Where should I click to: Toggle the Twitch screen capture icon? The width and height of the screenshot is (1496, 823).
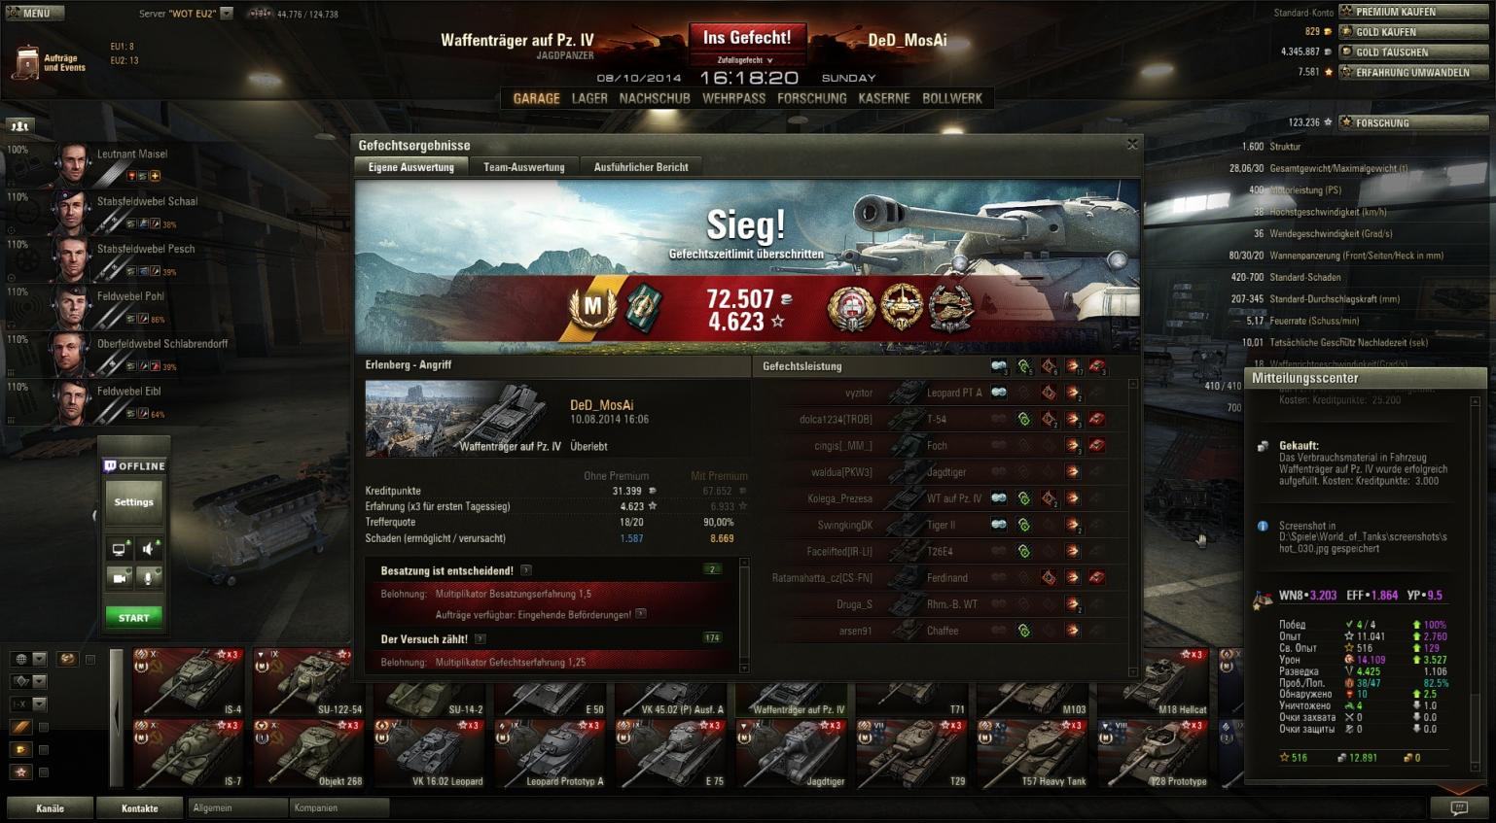tap(119, 549)
